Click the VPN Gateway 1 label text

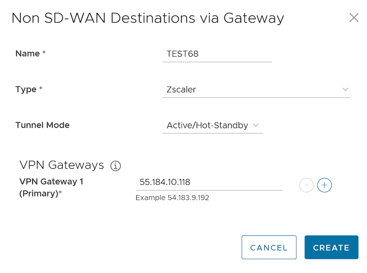point(51,182)
